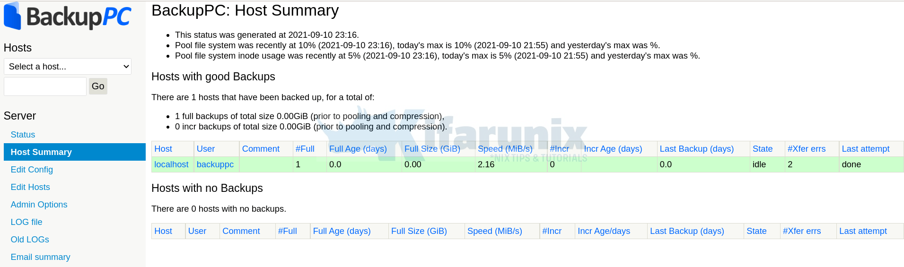
Task: Sort good backups by Last Backup (days)
Action: [x=697, y=149]
